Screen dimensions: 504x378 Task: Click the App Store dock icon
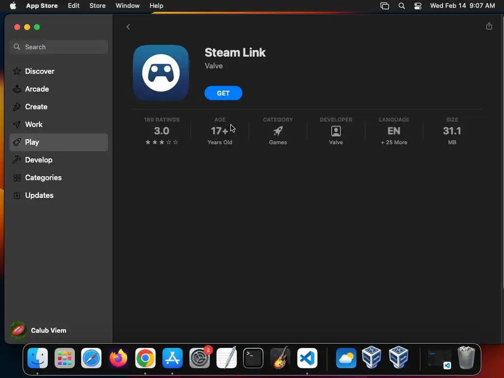pos(172,358)
